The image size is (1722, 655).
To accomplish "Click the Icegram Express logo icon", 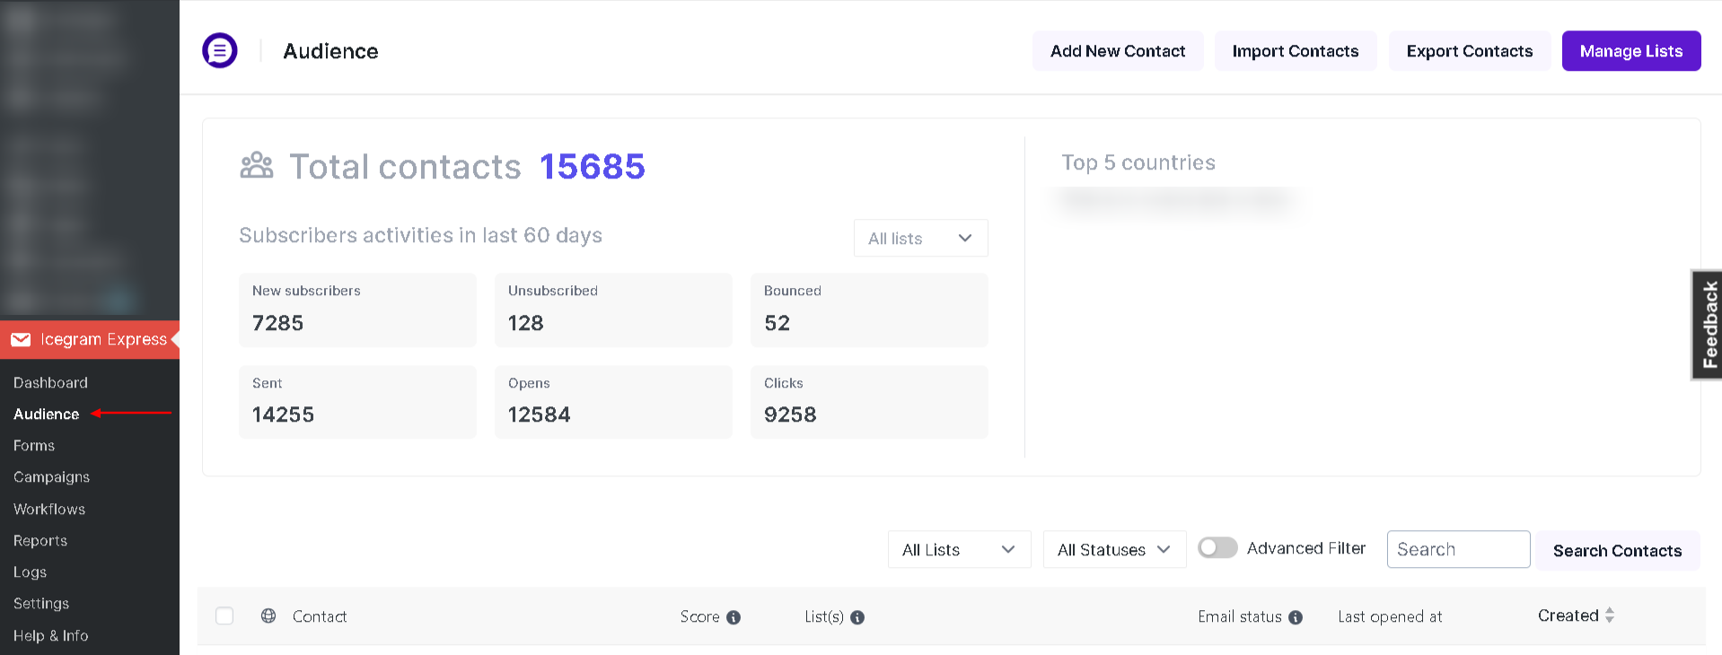I will [220, 50].
